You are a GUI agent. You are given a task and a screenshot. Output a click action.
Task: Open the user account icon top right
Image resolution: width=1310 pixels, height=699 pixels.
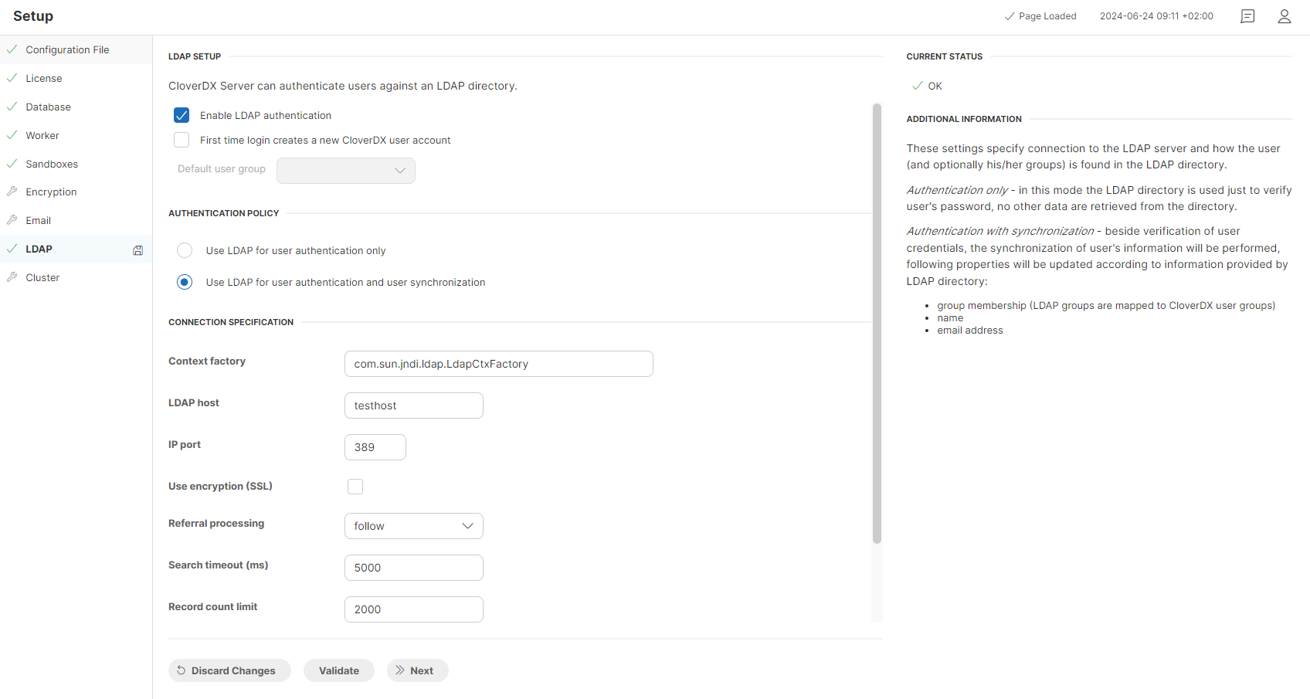1285,15
